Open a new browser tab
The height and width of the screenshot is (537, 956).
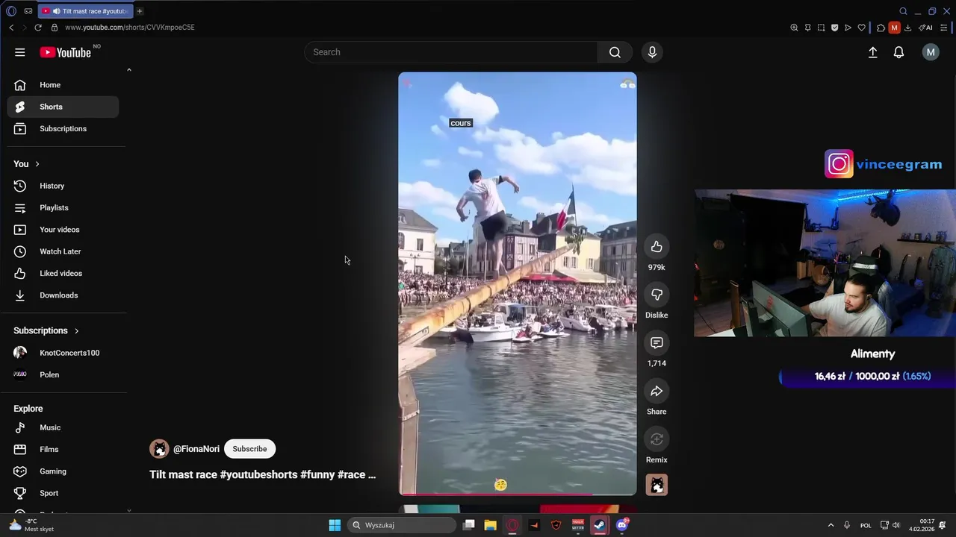140,11
